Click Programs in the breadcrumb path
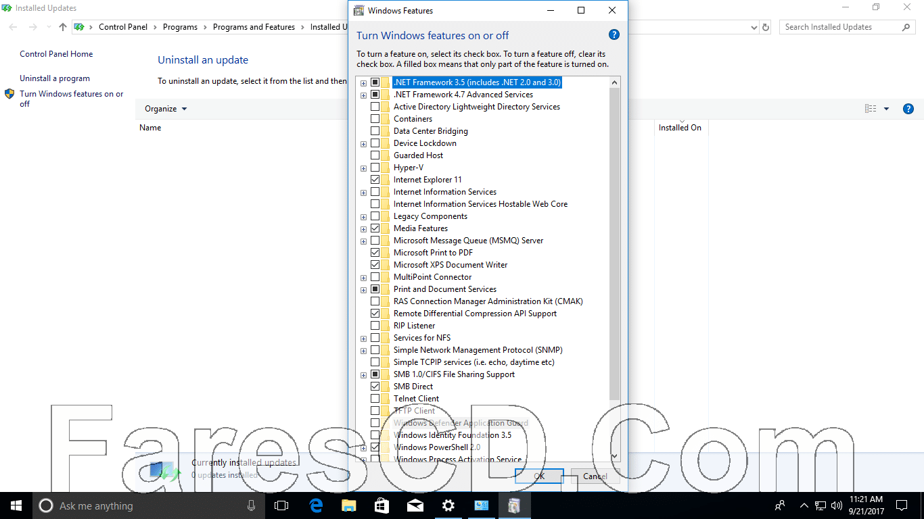Image resolution: width=924 pixels, height=519 pixels. point(180,27)
